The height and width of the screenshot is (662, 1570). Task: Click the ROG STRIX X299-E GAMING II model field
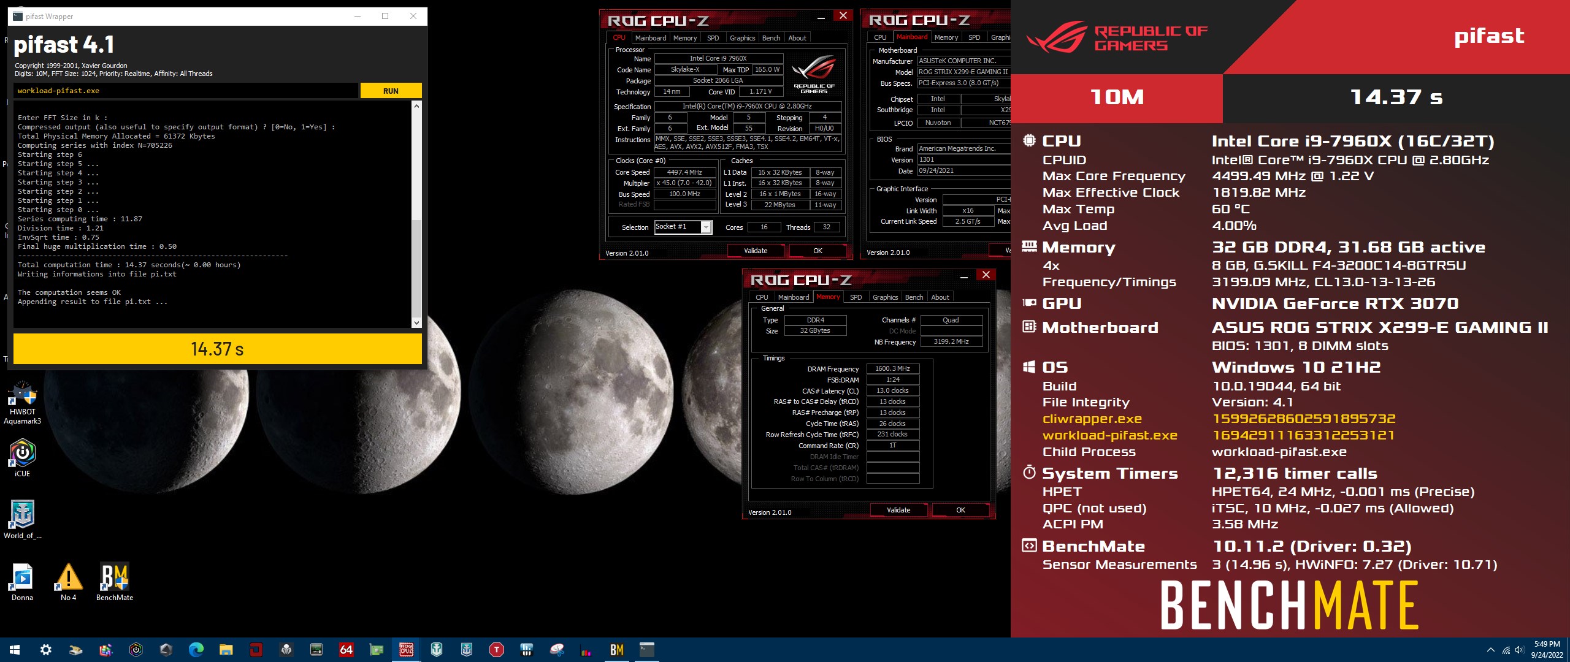[963, 72]
